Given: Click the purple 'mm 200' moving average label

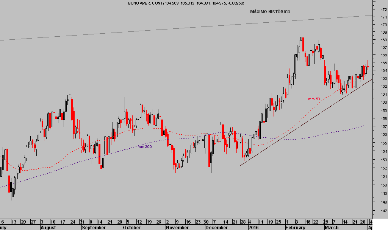Looking at the screenshot, I should pyautogui.click(x=145, y=146).
